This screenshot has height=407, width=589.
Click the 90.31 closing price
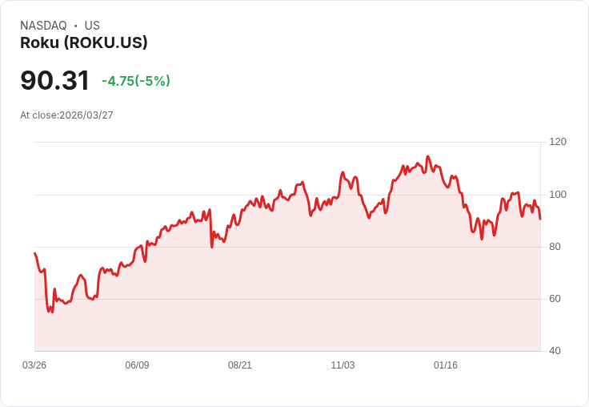click(x=54, y=80)
